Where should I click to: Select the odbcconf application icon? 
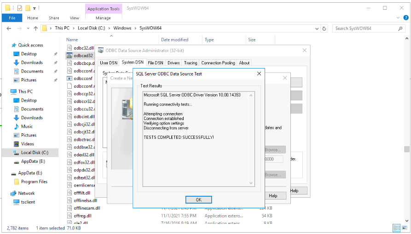pos(69,78)
